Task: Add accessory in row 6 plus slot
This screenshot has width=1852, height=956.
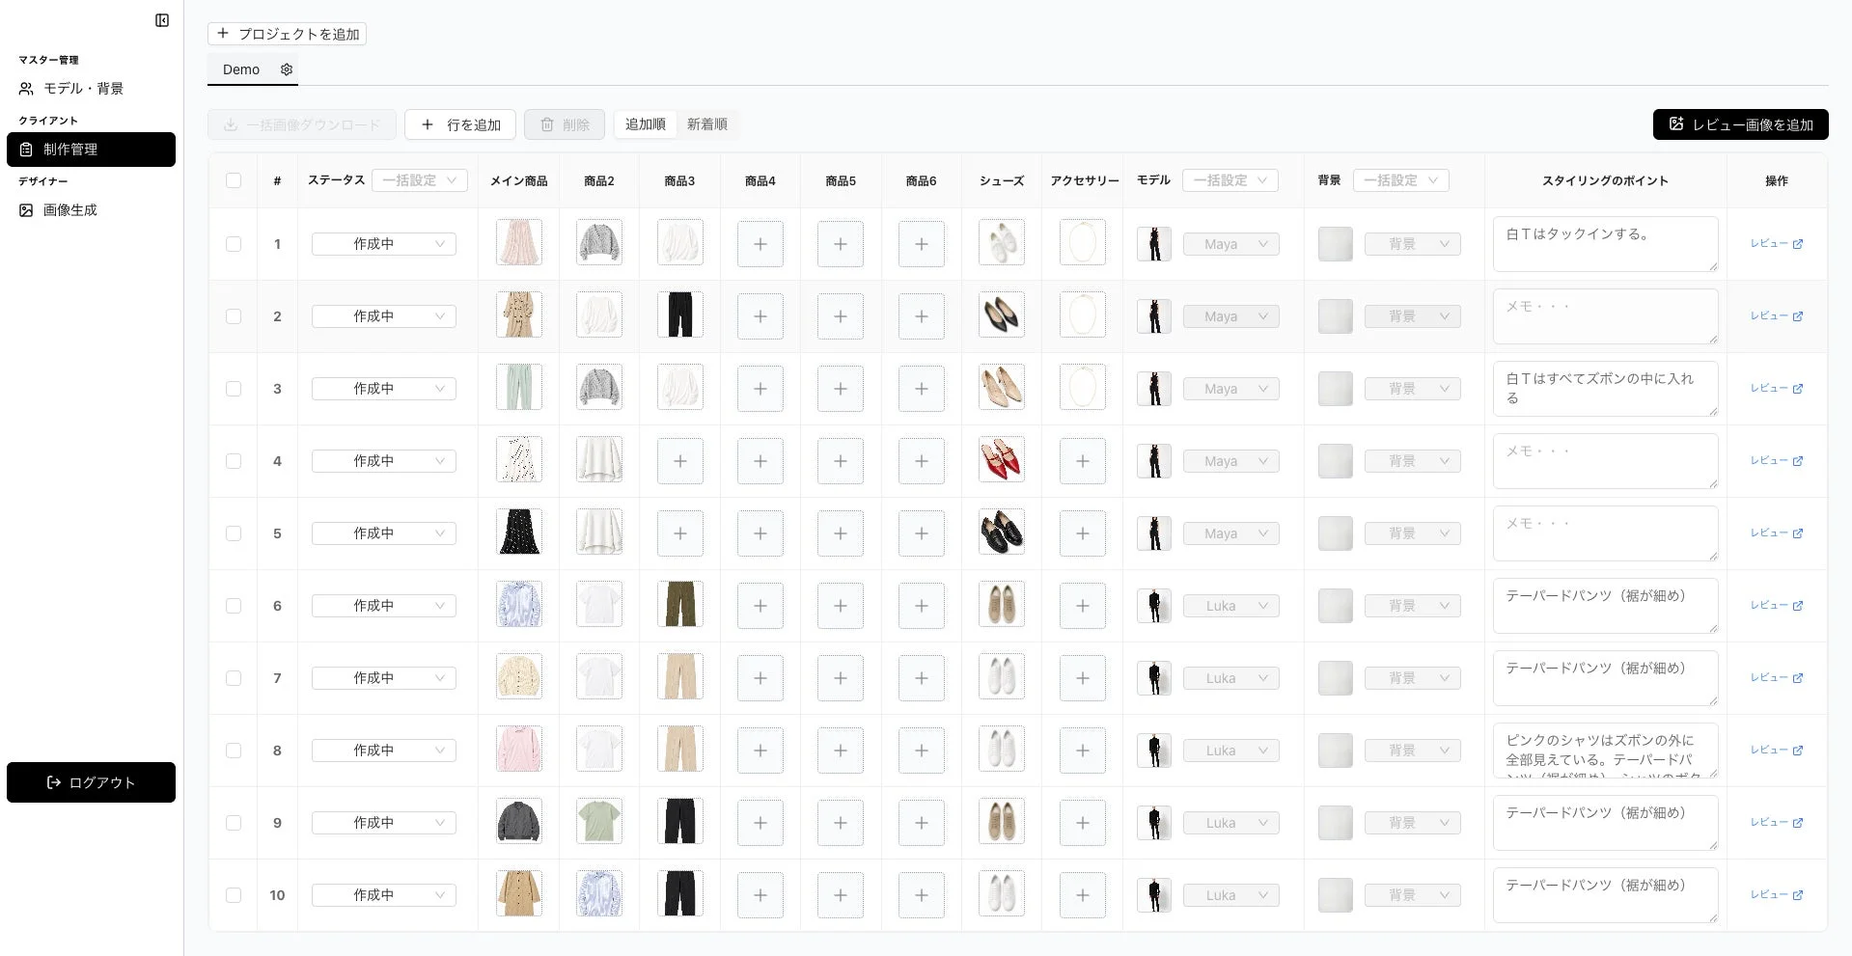Action: coord(1083,606)
